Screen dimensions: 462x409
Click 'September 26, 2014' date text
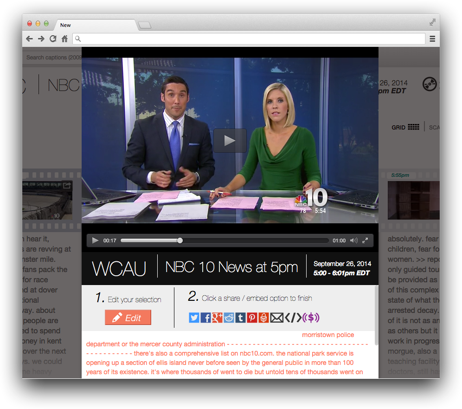(x=342, y=264)
